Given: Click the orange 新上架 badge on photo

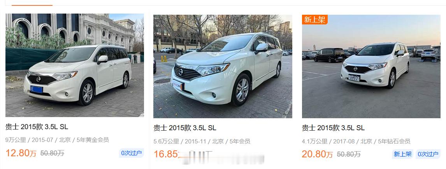Looking at the screenshot, I should coord(314,19).
